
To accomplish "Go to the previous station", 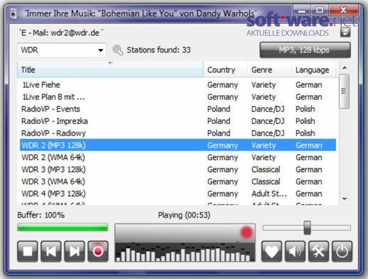I will click(x=51, y=251).
